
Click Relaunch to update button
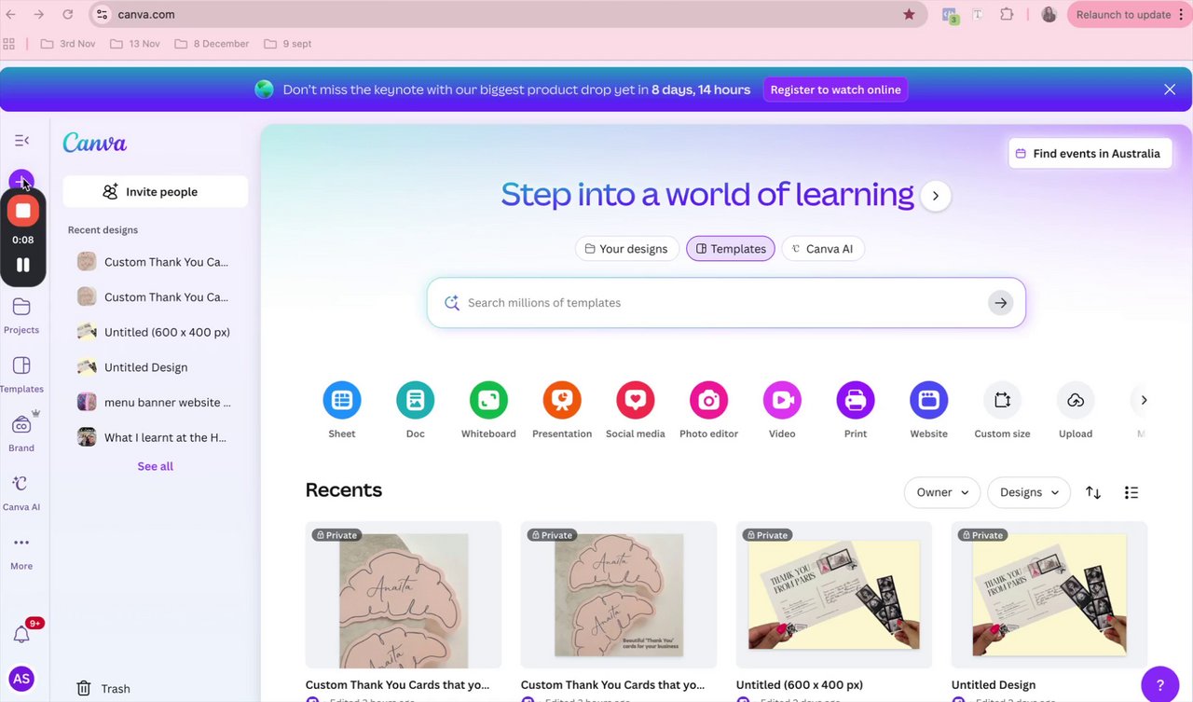(1123, 14)
